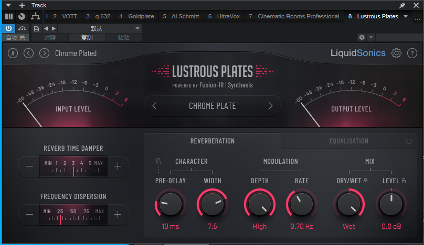Click the High depth value
Screen dimensions: 424x245
260,226
